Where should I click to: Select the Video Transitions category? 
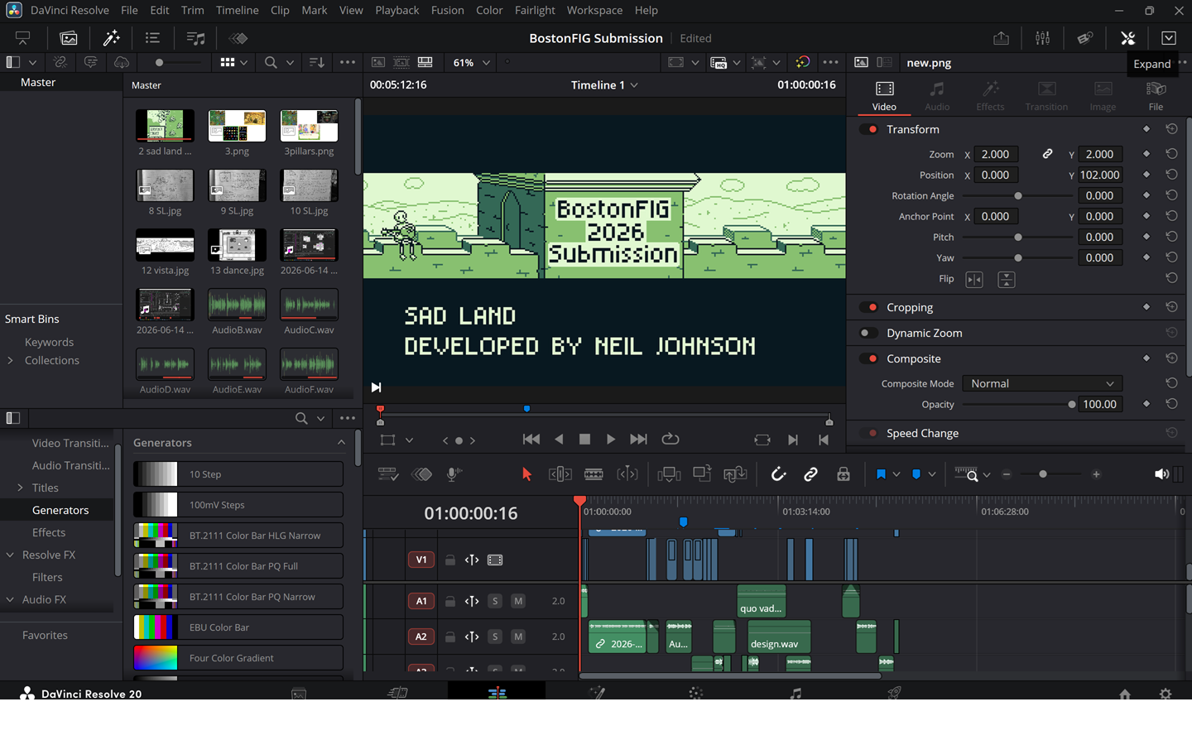point(70,443)
